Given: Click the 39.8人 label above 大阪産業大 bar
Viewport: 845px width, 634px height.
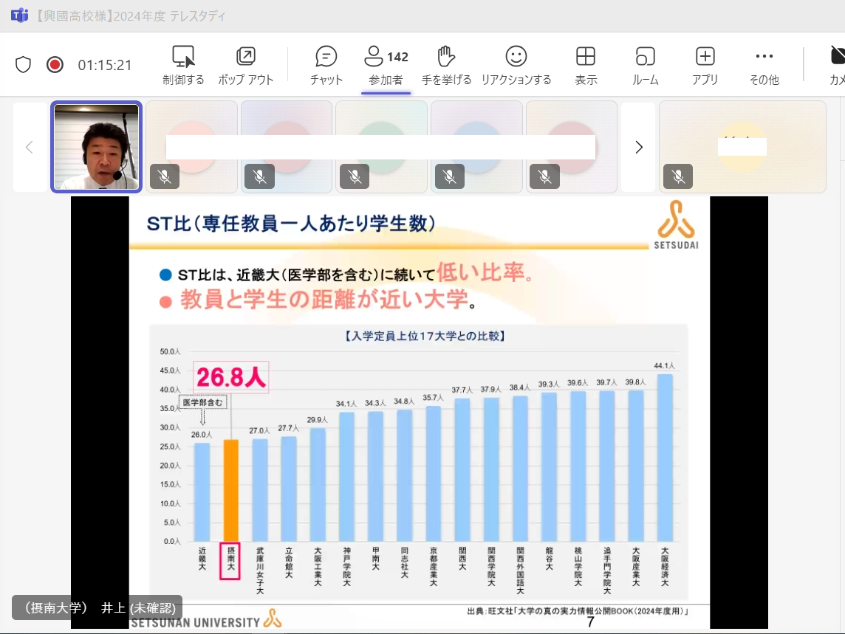Looking at the screenshot, I should pos(635,382).
